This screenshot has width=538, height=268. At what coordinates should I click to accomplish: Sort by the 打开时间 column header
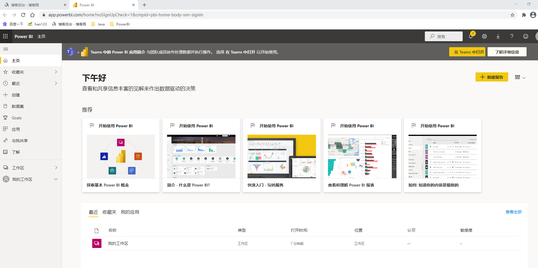click(x=299, y=230)
